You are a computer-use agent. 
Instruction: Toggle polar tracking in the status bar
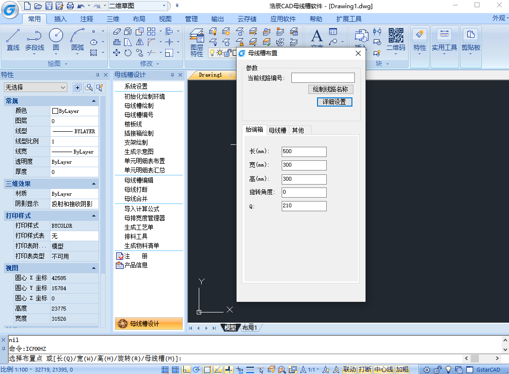tap(196, 370)
